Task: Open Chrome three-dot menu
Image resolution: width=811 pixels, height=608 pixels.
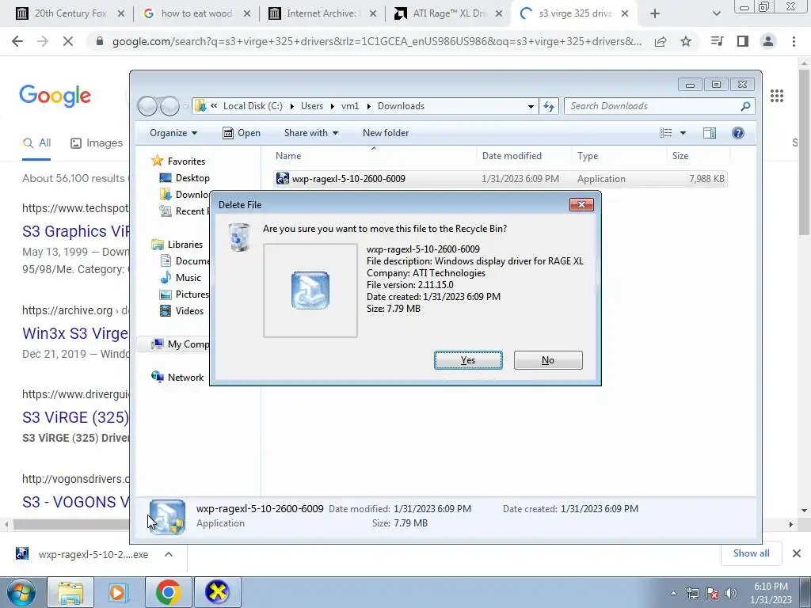Action: coord(794,41)
